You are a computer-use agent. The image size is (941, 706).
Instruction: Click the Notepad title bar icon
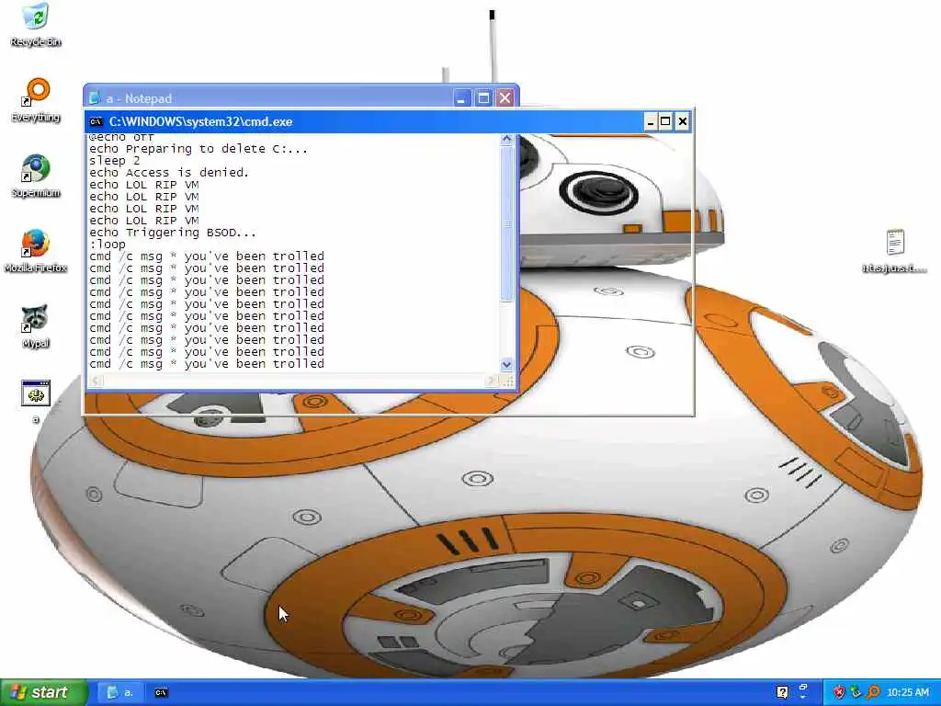click(95, 97)
